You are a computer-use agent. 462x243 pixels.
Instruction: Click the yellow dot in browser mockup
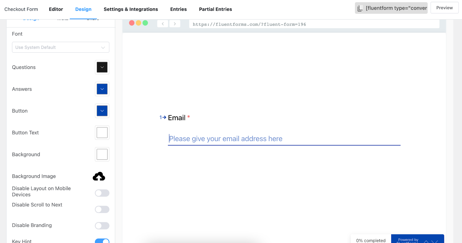[x=139, y=23]
